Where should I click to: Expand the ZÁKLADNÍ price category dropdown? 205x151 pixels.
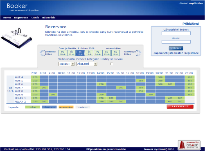(87, 64)
